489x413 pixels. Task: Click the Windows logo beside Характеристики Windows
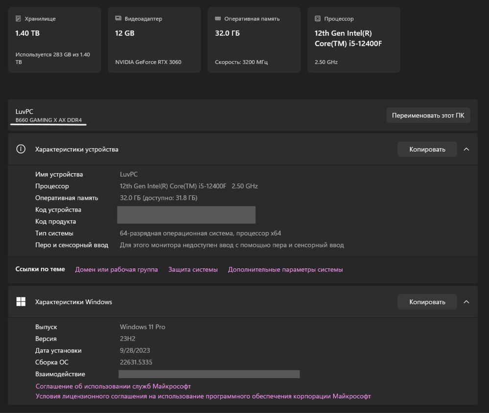click(21, 302)
